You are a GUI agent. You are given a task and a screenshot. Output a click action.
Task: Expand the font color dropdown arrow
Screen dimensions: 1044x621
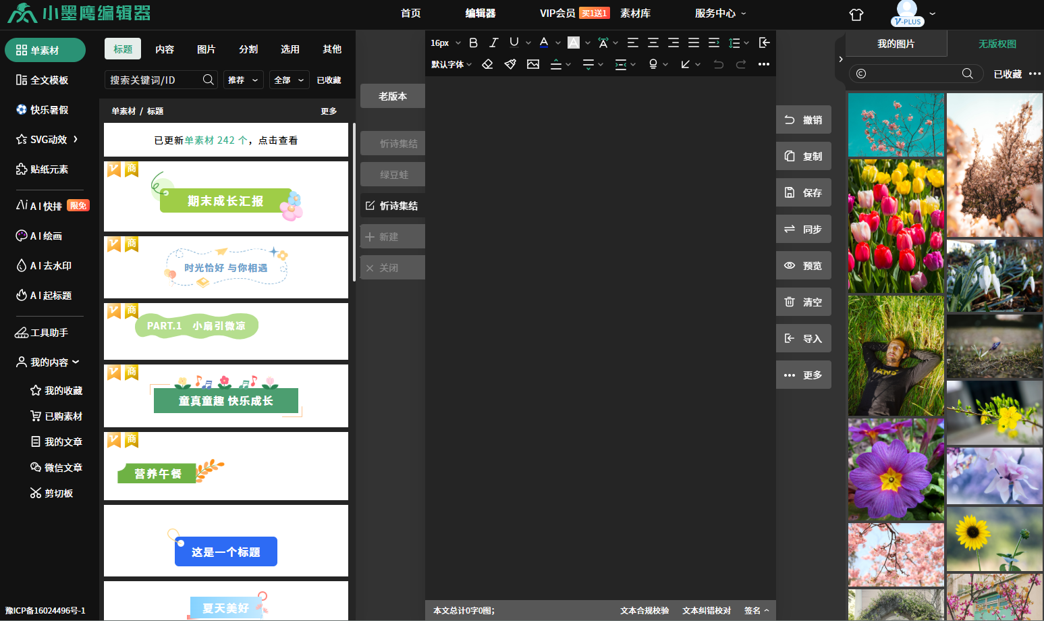[x=557, y=43]
